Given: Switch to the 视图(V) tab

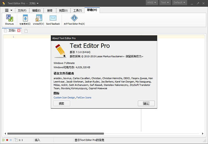Looking at the screenshot, I should click(x=63, y=10).
